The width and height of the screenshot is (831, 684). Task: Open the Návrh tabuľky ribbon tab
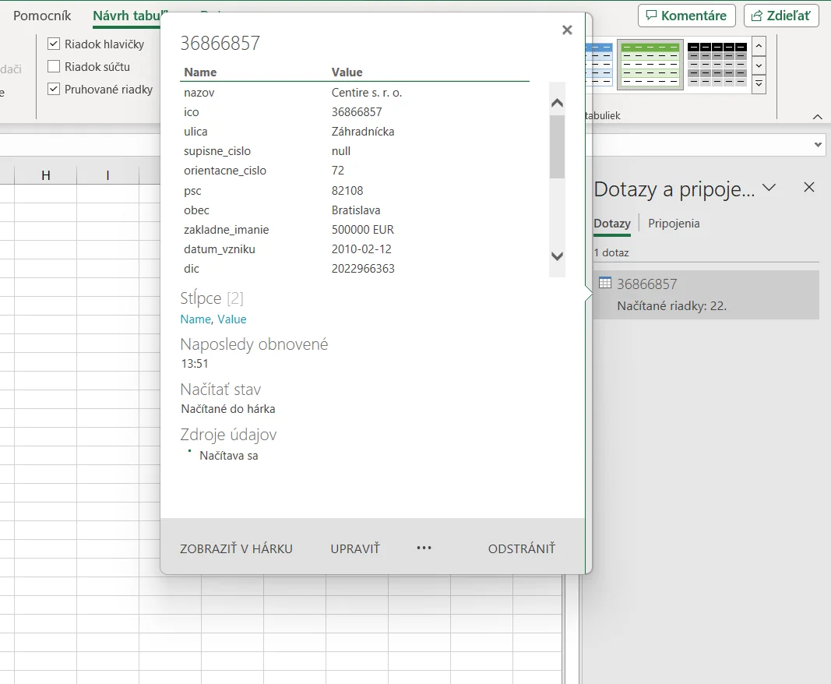tap(127, 16)
